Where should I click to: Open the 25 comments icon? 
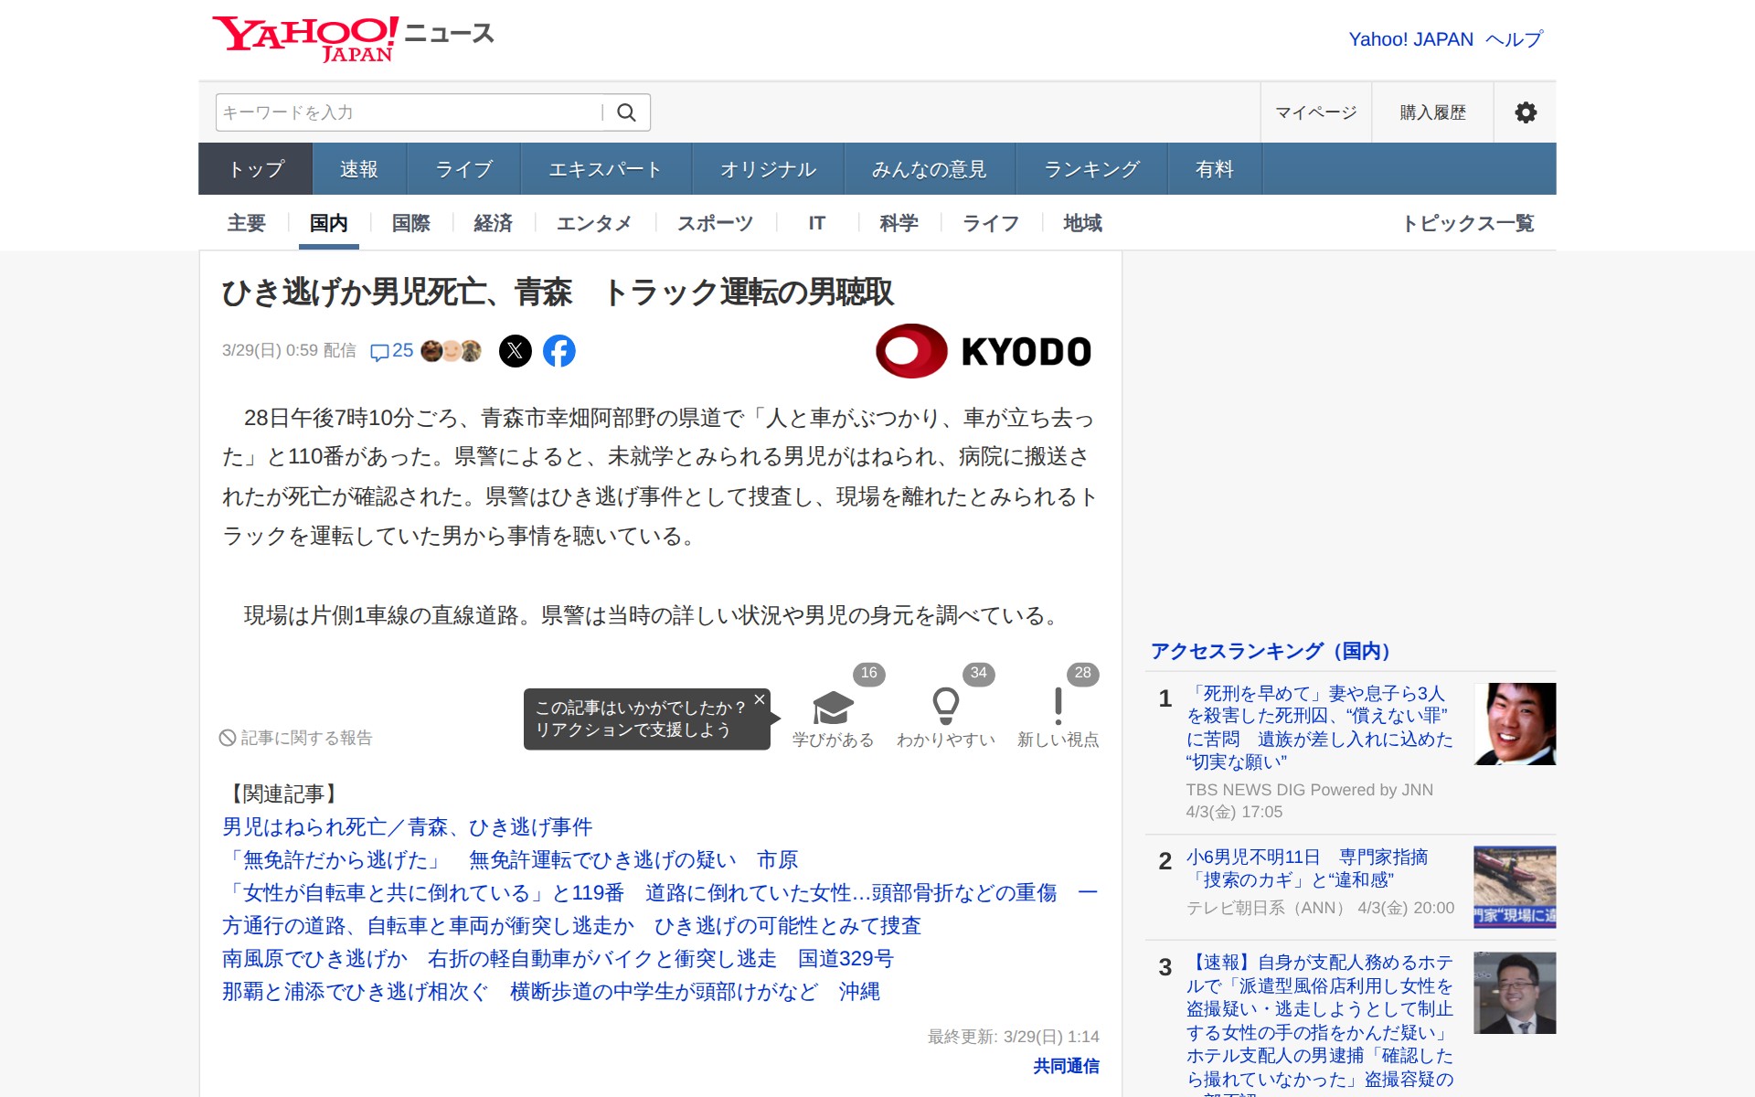391,351
